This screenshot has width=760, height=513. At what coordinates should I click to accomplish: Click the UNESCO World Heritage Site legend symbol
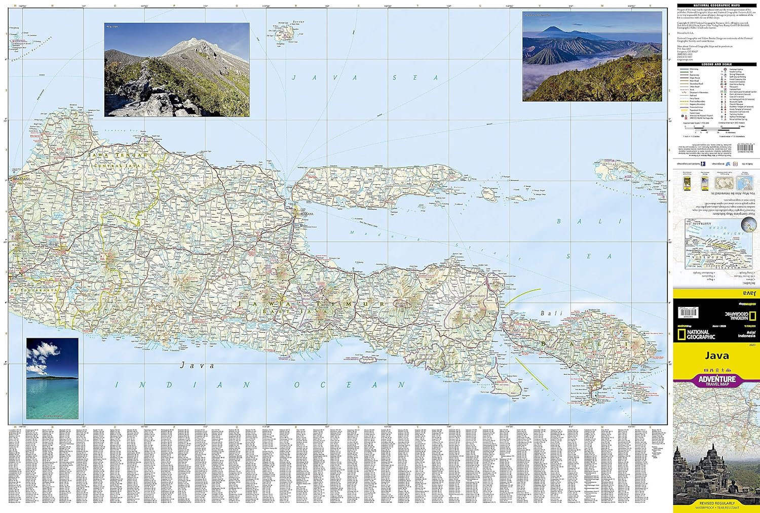pos(686,118)
